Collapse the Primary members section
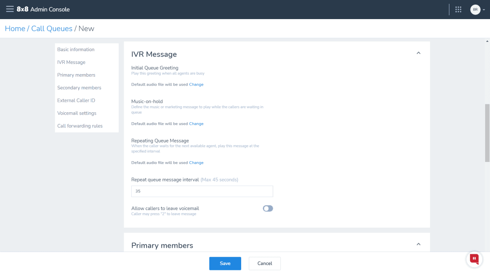Image resolution: width=490 pixels, height=275 pixels. [x=418, y=244]
